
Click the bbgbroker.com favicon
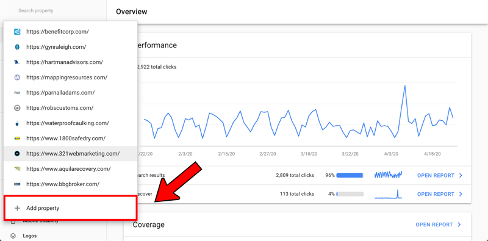pyautogui.click(x=17, y=184)
